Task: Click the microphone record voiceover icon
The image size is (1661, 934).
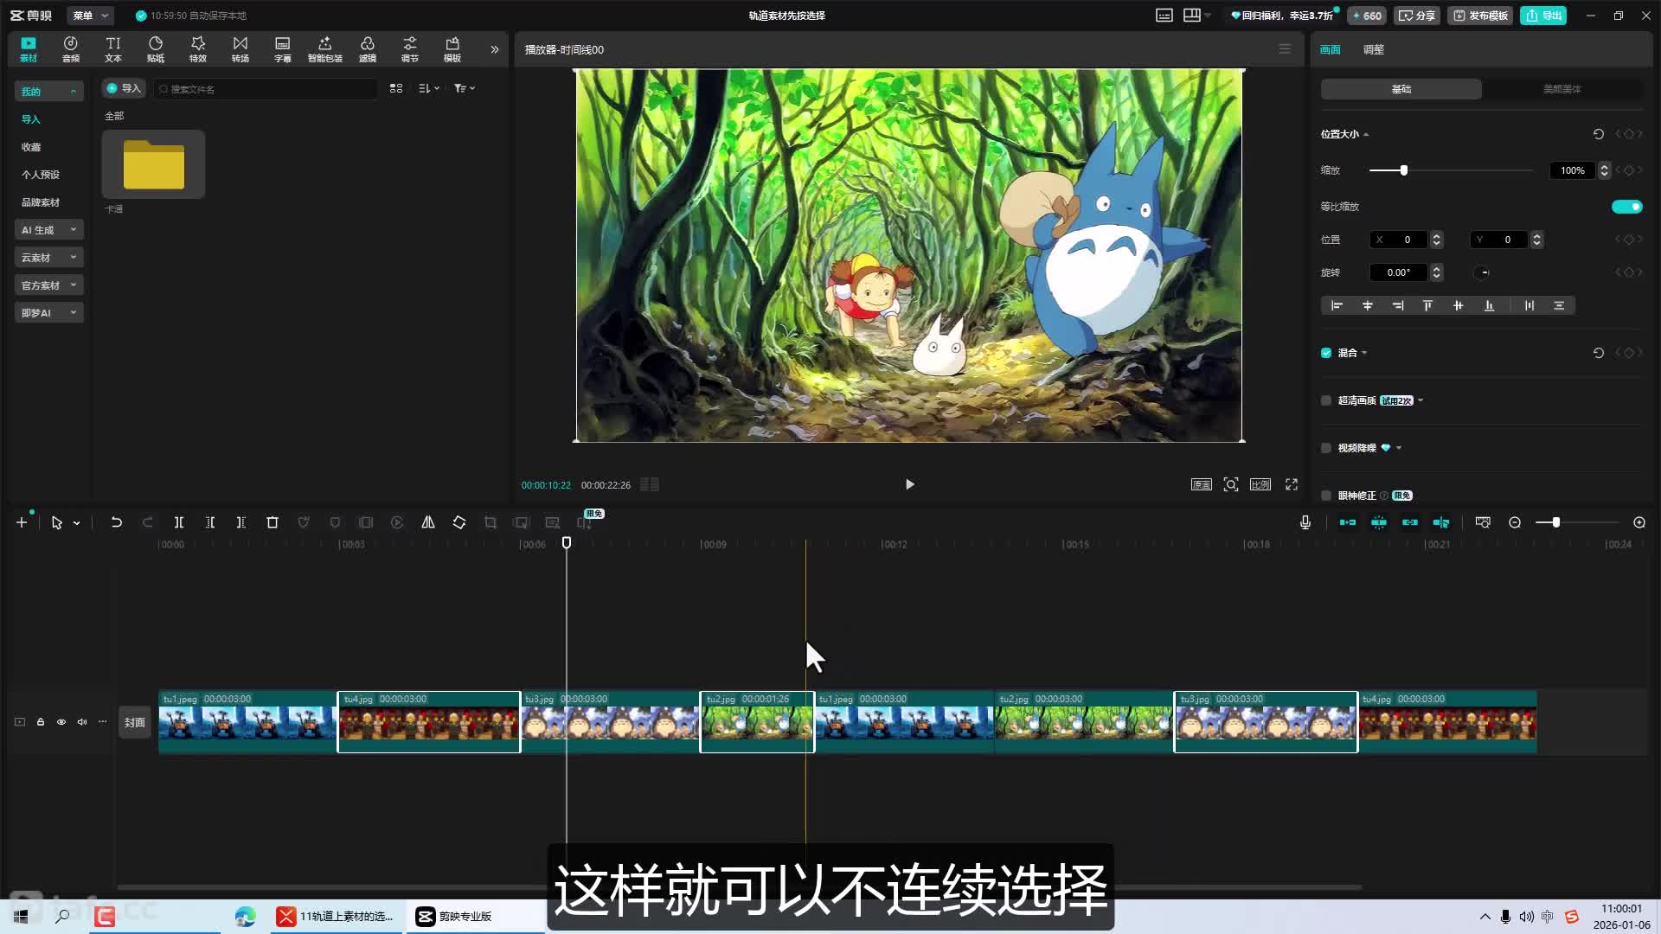Action: pyautogui.click(x=1305, y=522)
